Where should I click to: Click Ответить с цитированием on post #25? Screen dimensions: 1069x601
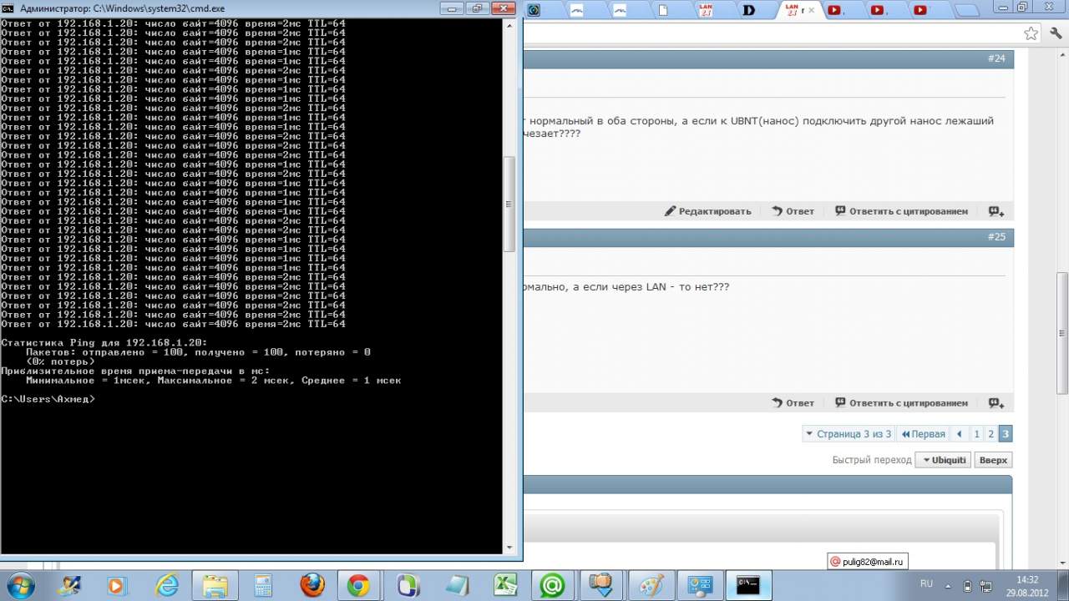click(x=901, y=402)
